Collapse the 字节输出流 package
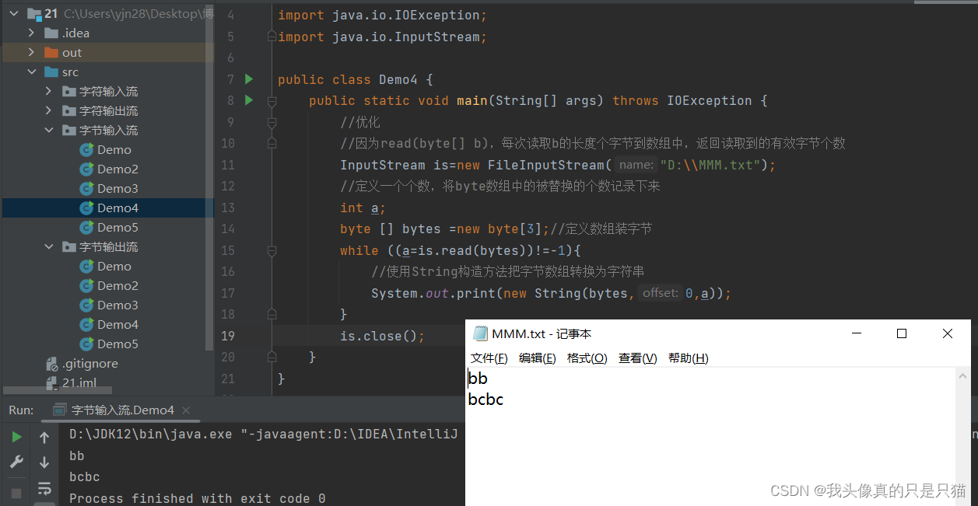 [x=49, y=246]
